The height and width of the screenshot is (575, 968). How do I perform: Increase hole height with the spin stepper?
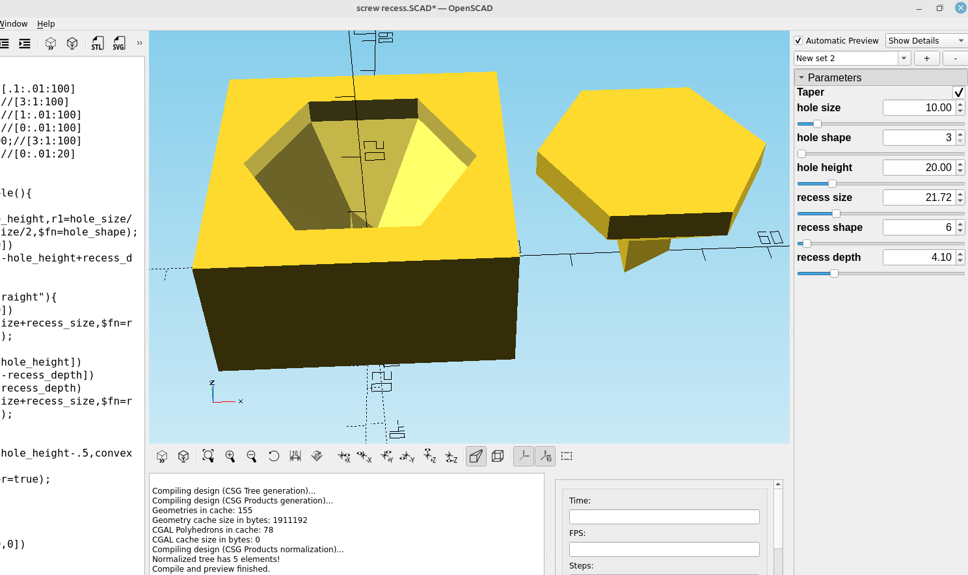coord(960,163)
